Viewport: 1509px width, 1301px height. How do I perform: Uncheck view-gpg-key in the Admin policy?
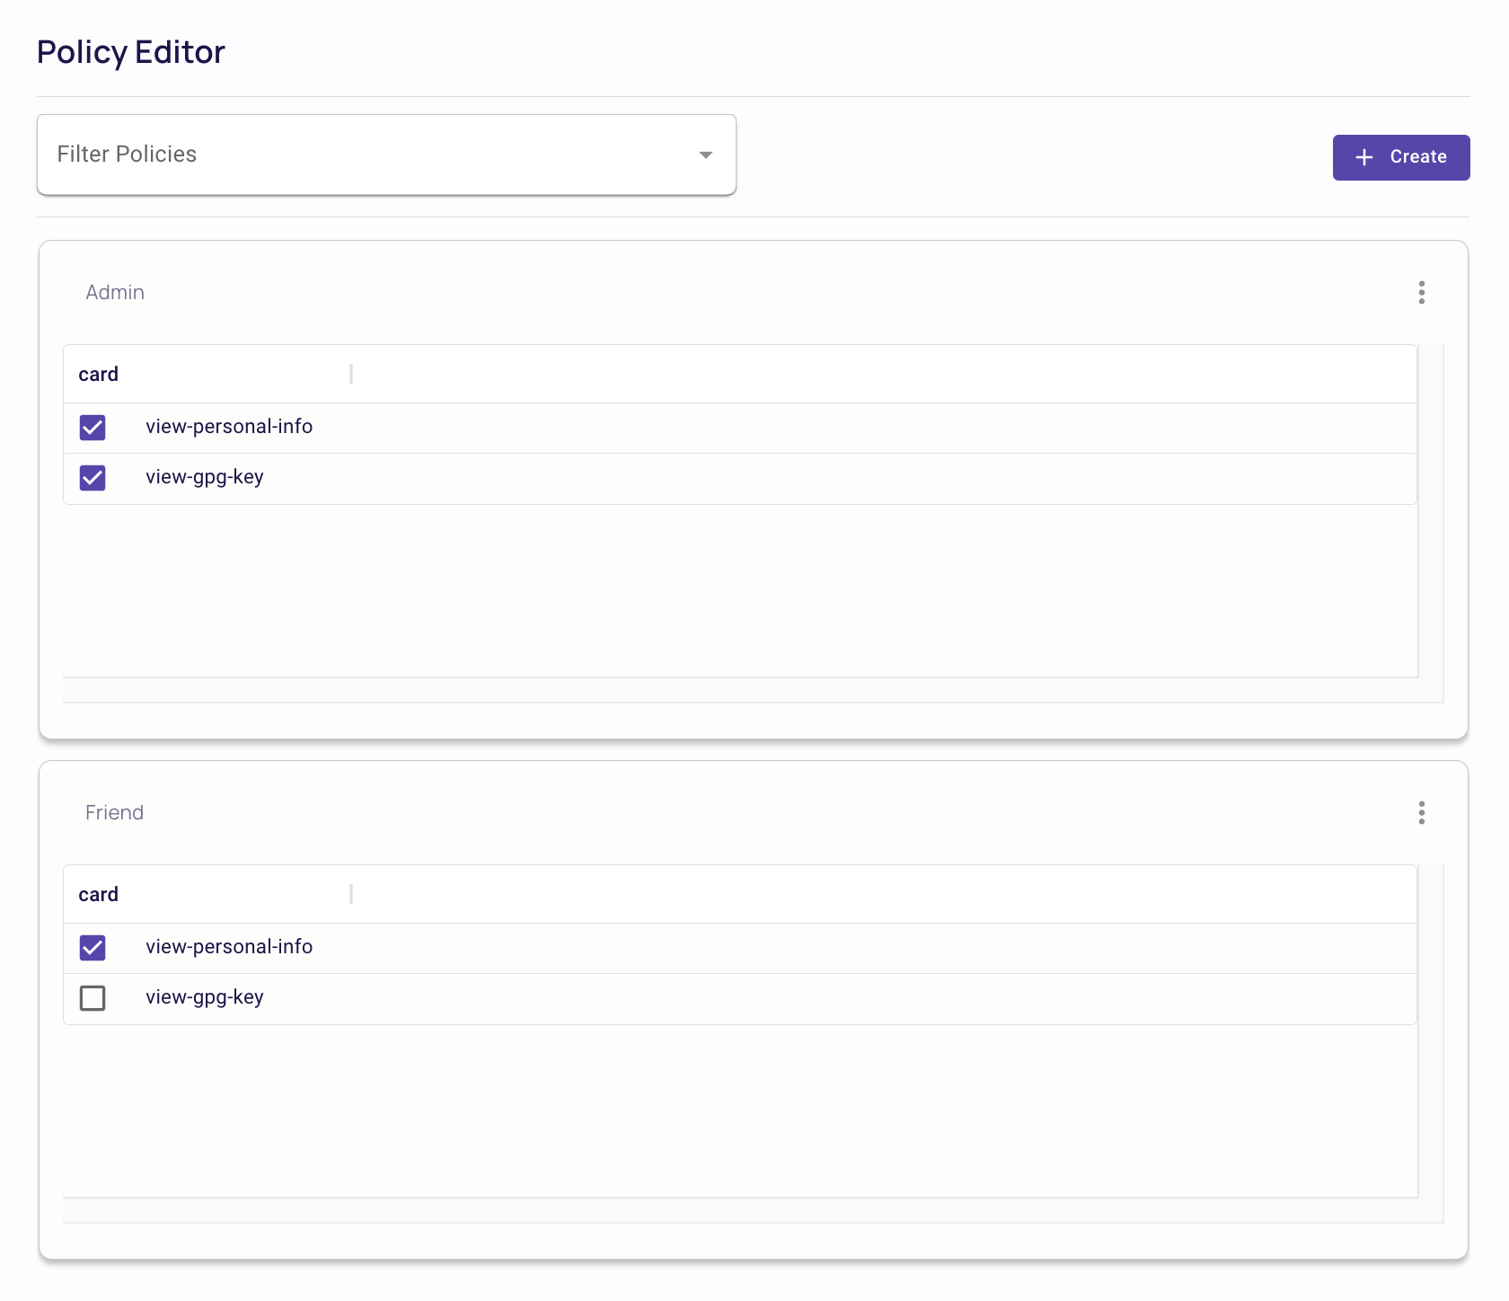point(93,477)
